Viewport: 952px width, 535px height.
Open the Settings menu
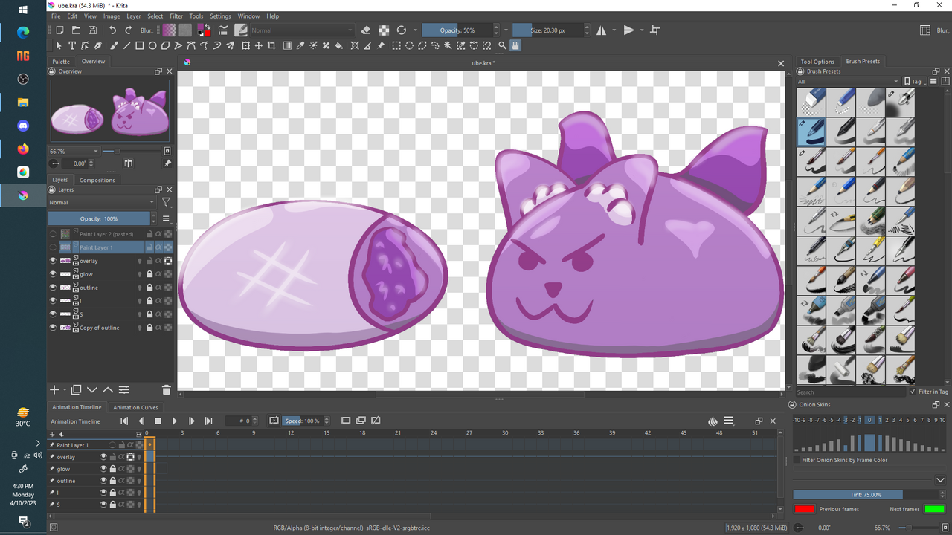click(x=220, y=16)
